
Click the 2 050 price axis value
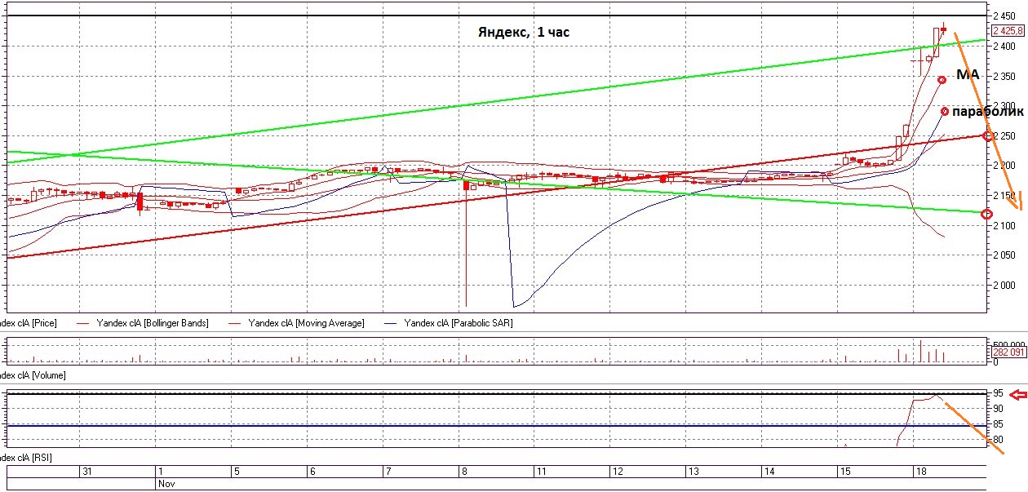pos(1004,255)
